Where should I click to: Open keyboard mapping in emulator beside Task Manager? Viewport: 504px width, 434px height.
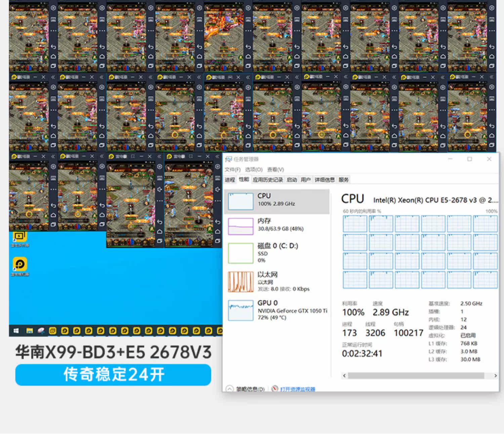(x=217, y=178)
